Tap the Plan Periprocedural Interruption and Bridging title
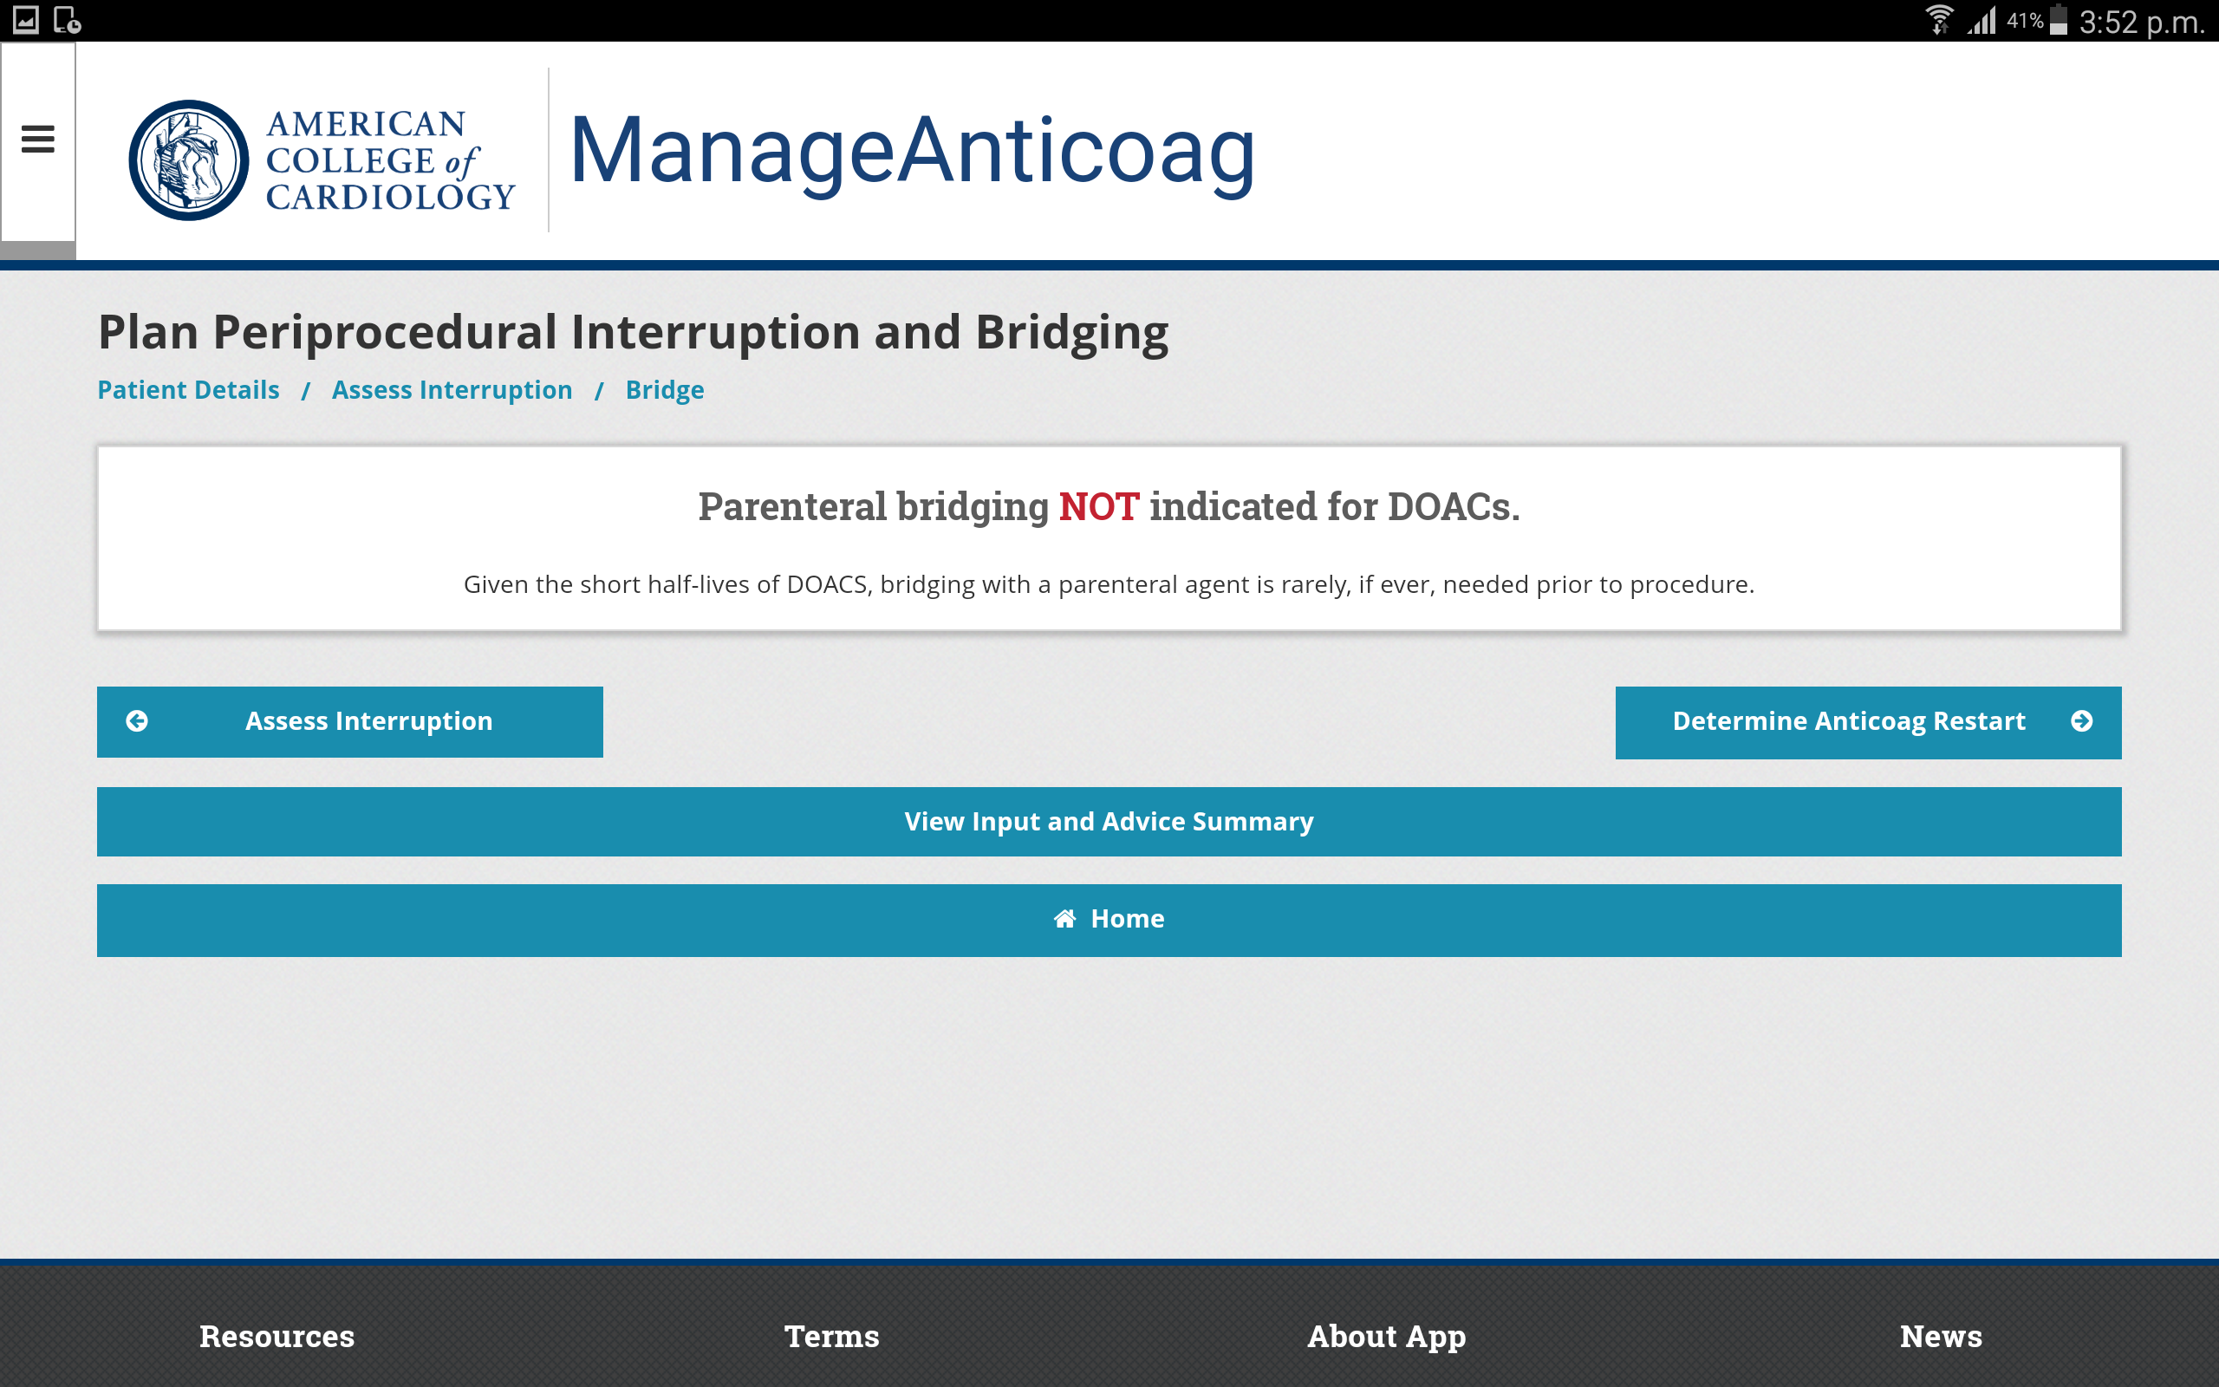This screenshot has height=1387, width=2219. 634,332
